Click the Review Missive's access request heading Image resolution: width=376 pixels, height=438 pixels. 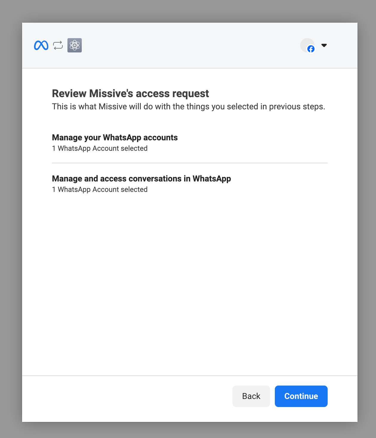[x=130, y=93]
